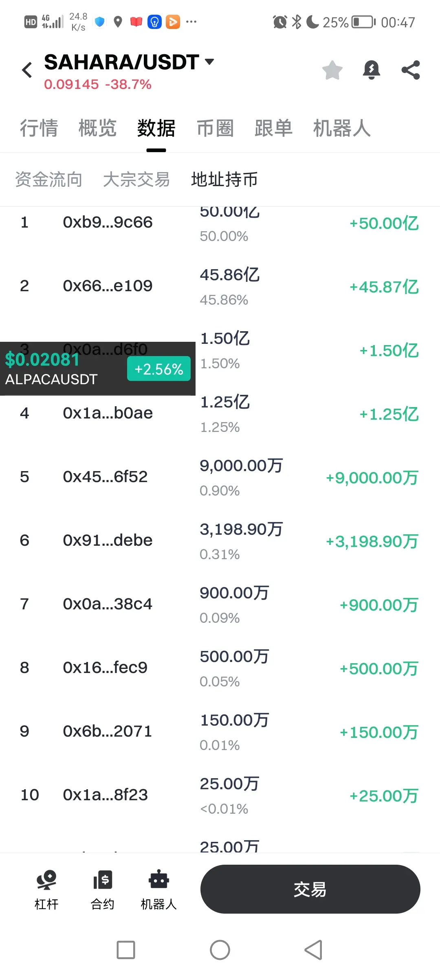
Task: Open the 合约 contract icon
Action: tap(102, 890)
